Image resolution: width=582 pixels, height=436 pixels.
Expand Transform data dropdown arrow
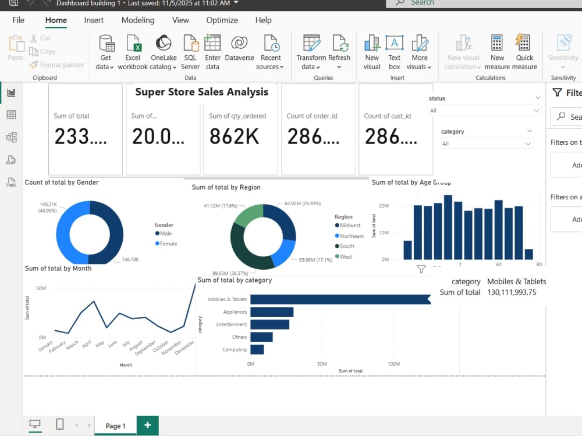point(318,67)
